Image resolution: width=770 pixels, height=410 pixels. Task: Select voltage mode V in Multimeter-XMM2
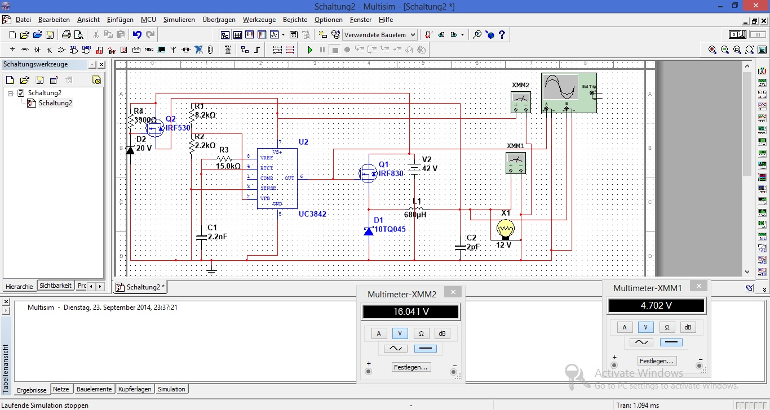400,333
